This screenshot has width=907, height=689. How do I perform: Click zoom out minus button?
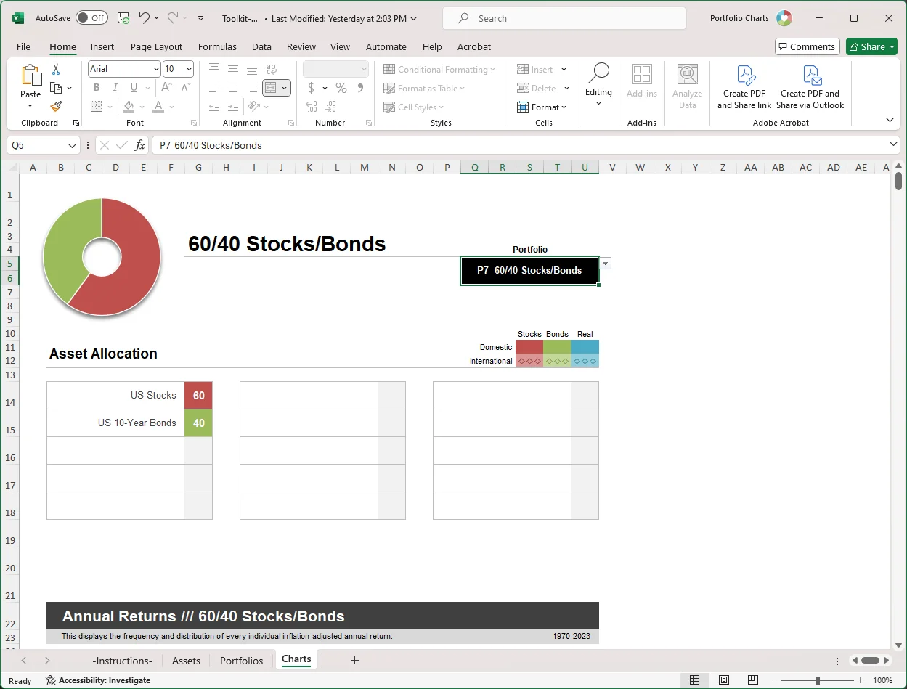[775, 680]
